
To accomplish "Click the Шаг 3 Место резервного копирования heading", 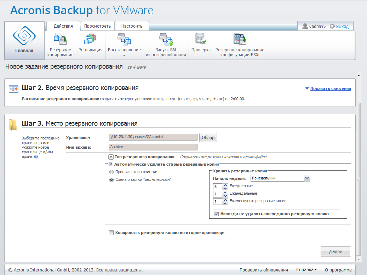I will click(x=80, y=123).
